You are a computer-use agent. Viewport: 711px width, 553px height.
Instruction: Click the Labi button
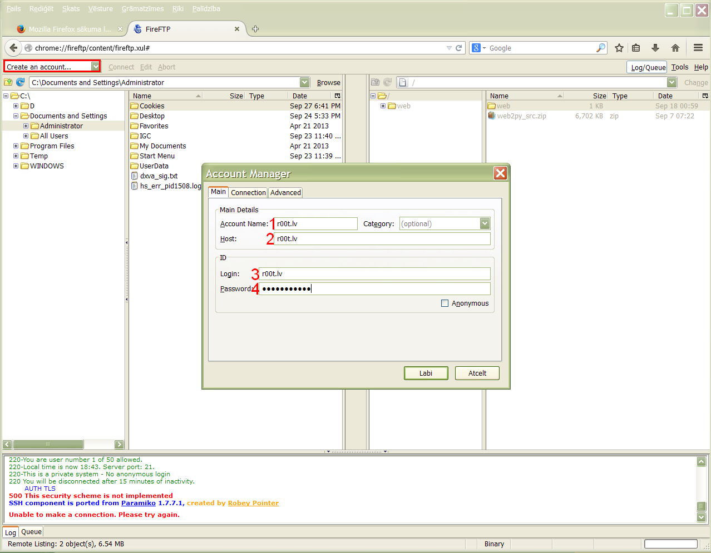click(426, 373)
